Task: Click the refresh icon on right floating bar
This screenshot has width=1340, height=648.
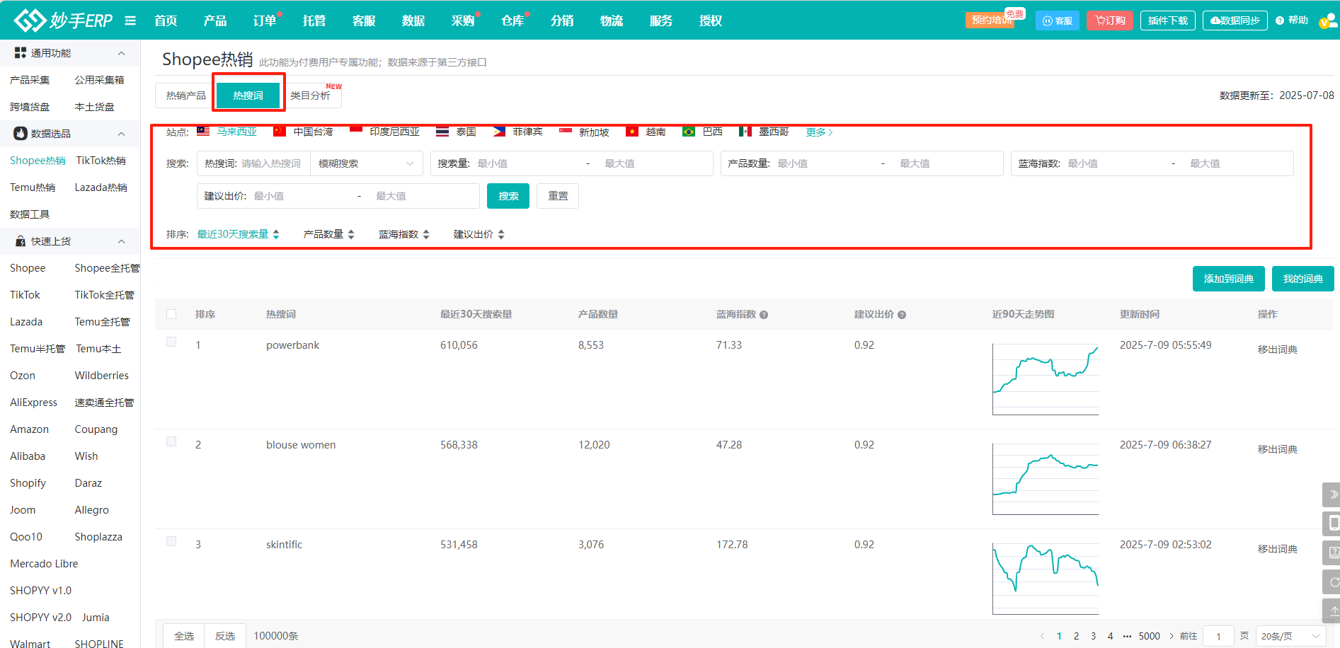Action: [x=1333, y=582]
